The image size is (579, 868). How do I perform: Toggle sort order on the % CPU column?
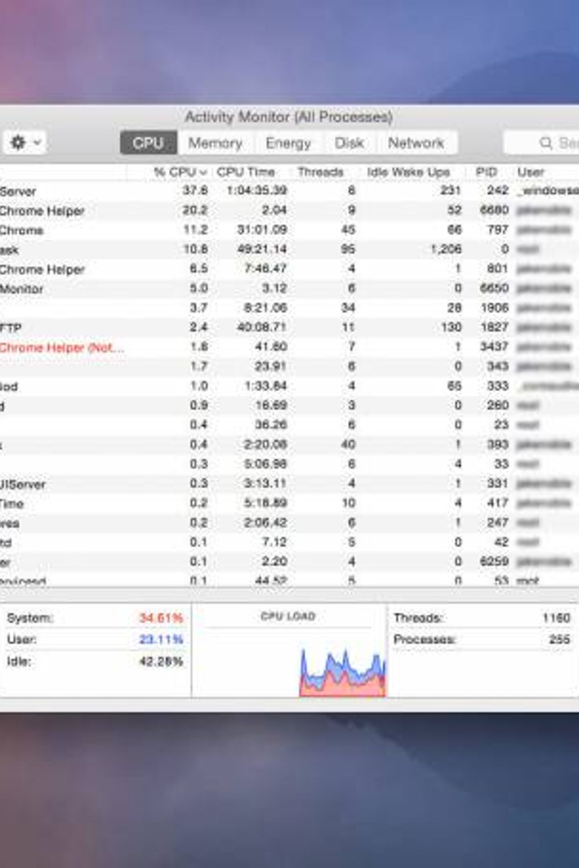click(178, 171)
